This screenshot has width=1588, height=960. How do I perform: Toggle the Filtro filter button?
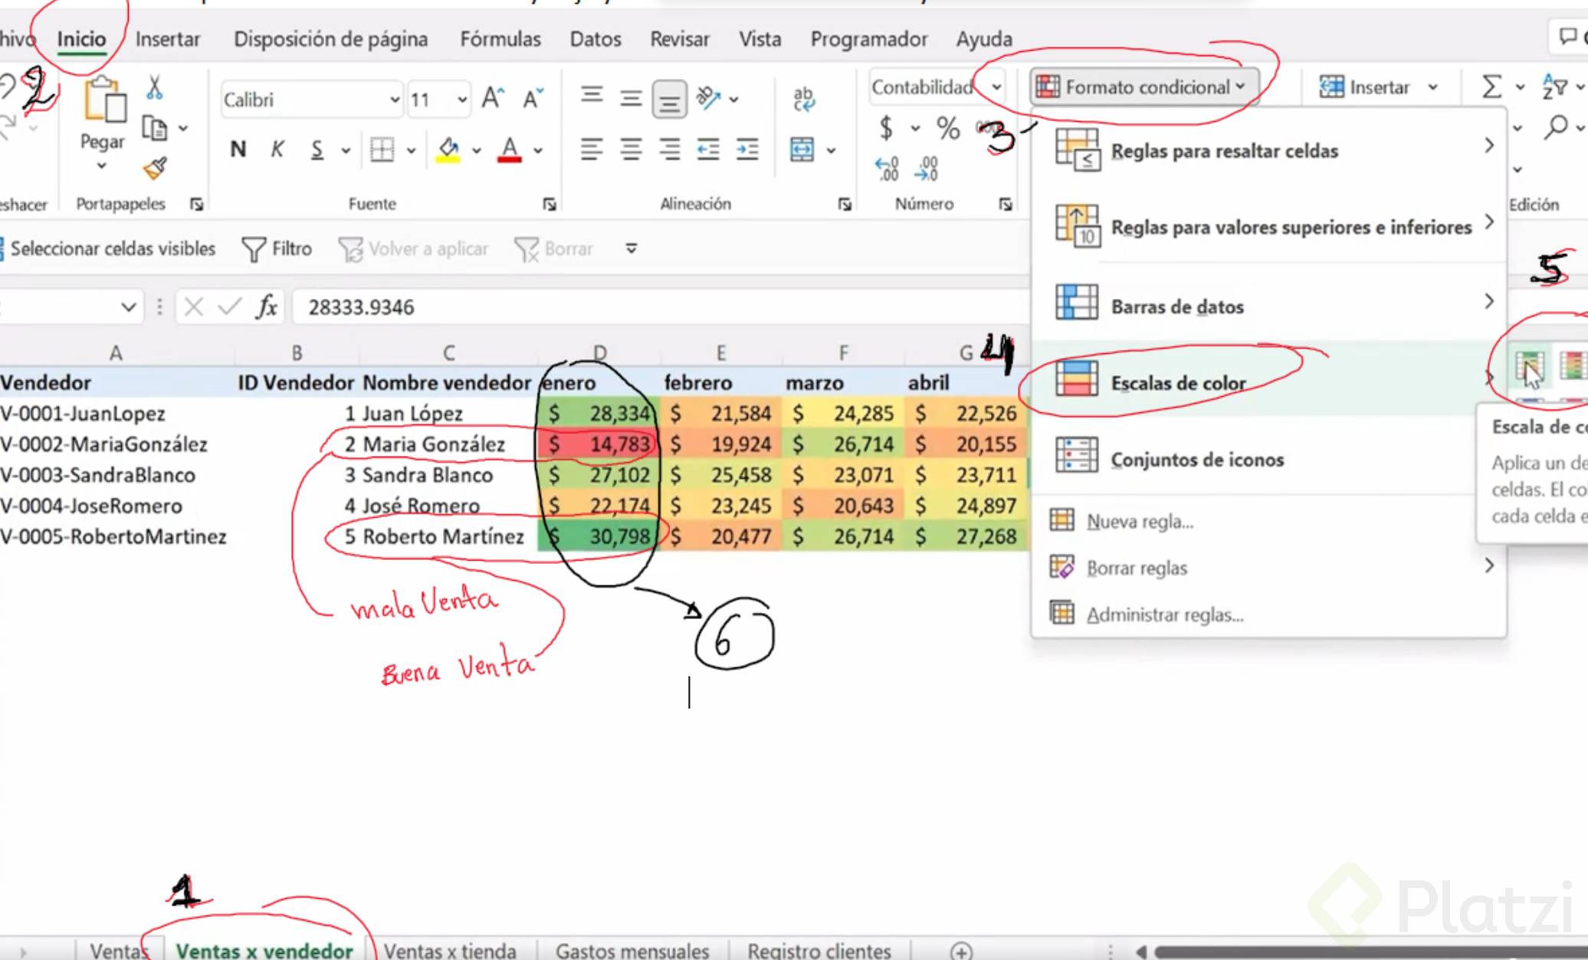pos(277,249)
